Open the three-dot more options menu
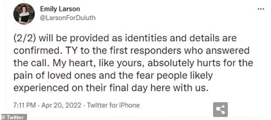 click(x=261, y=9)
